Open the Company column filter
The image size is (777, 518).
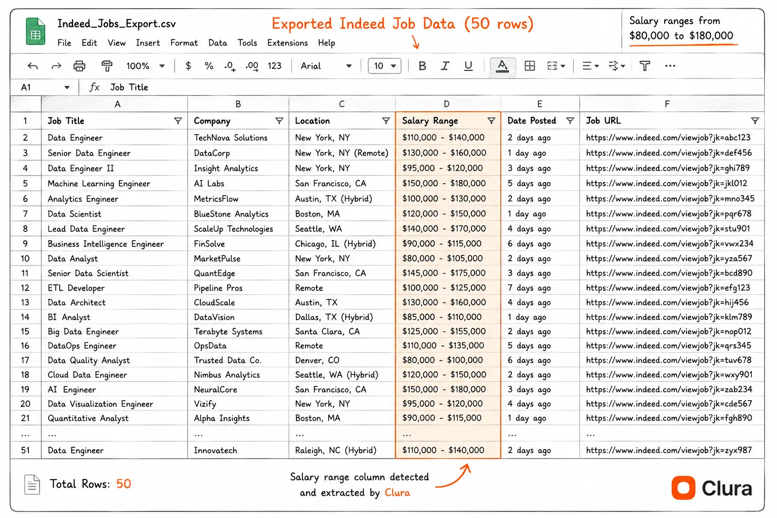(279, 121)
